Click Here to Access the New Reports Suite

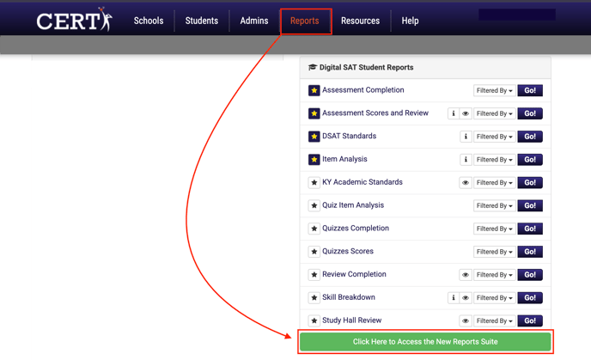click(425, 342)
